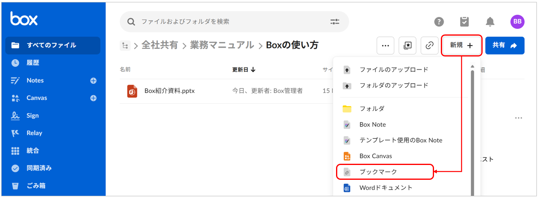Expand the 新規 dropdown button
The width and height of the screenshot is (538, 197).
click(461, 46)
